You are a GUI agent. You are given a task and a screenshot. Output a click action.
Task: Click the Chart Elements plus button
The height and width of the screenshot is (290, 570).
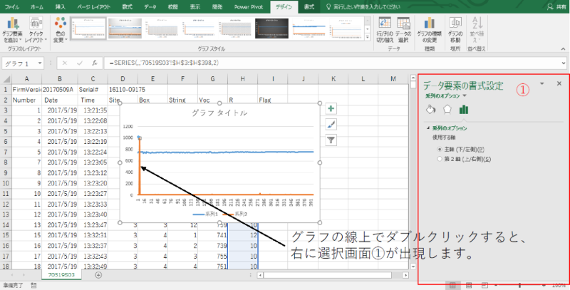[331, 109]
